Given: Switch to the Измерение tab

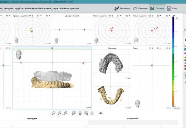Looking at the screenshot, I should pyautogui.click(x=140, y=8).
